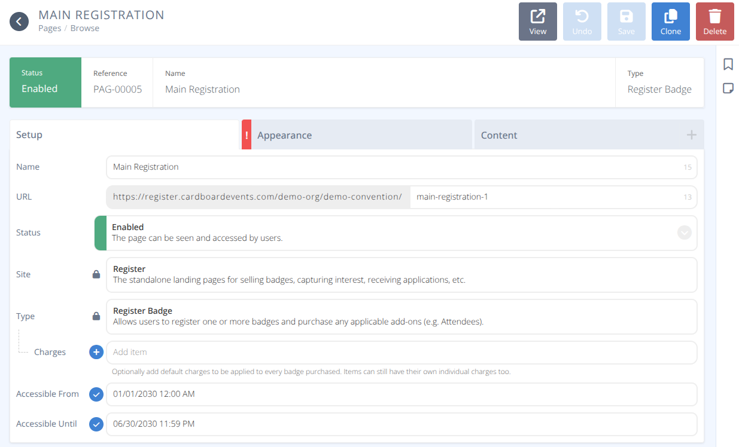
Task: Click the Save button
Action: (626, 21)
